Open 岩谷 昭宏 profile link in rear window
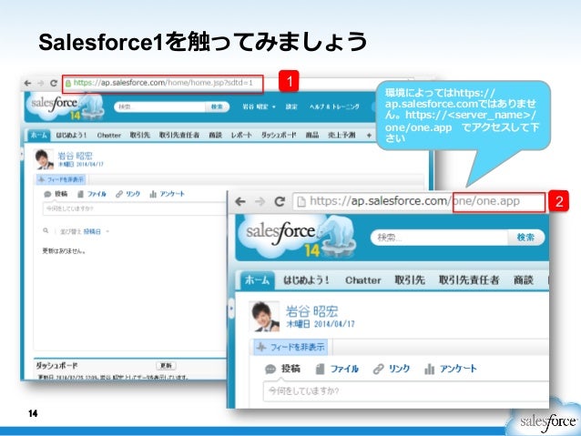The height and width of the screenshot is (436, 581). (x=76, y=156)
